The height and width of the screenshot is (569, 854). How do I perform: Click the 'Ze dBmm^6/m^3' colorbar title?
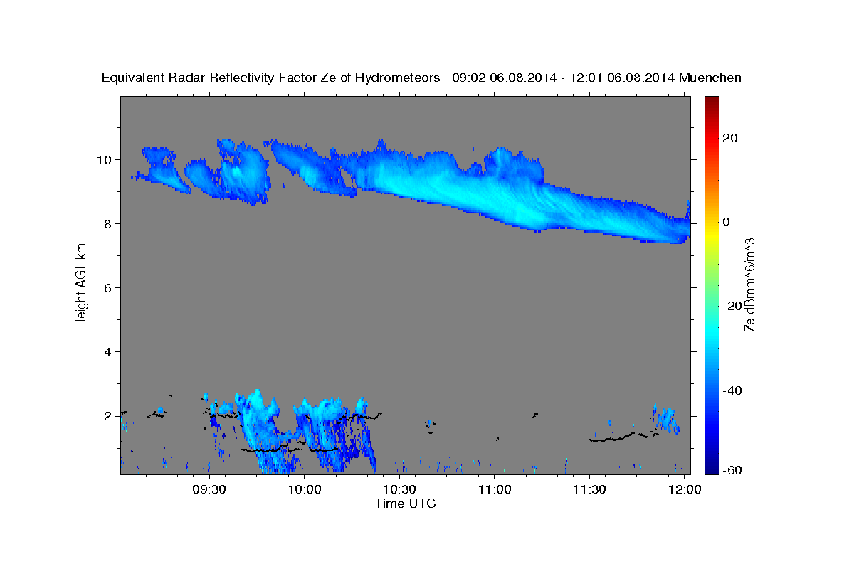pyautogui.click(x=749, y=284)
